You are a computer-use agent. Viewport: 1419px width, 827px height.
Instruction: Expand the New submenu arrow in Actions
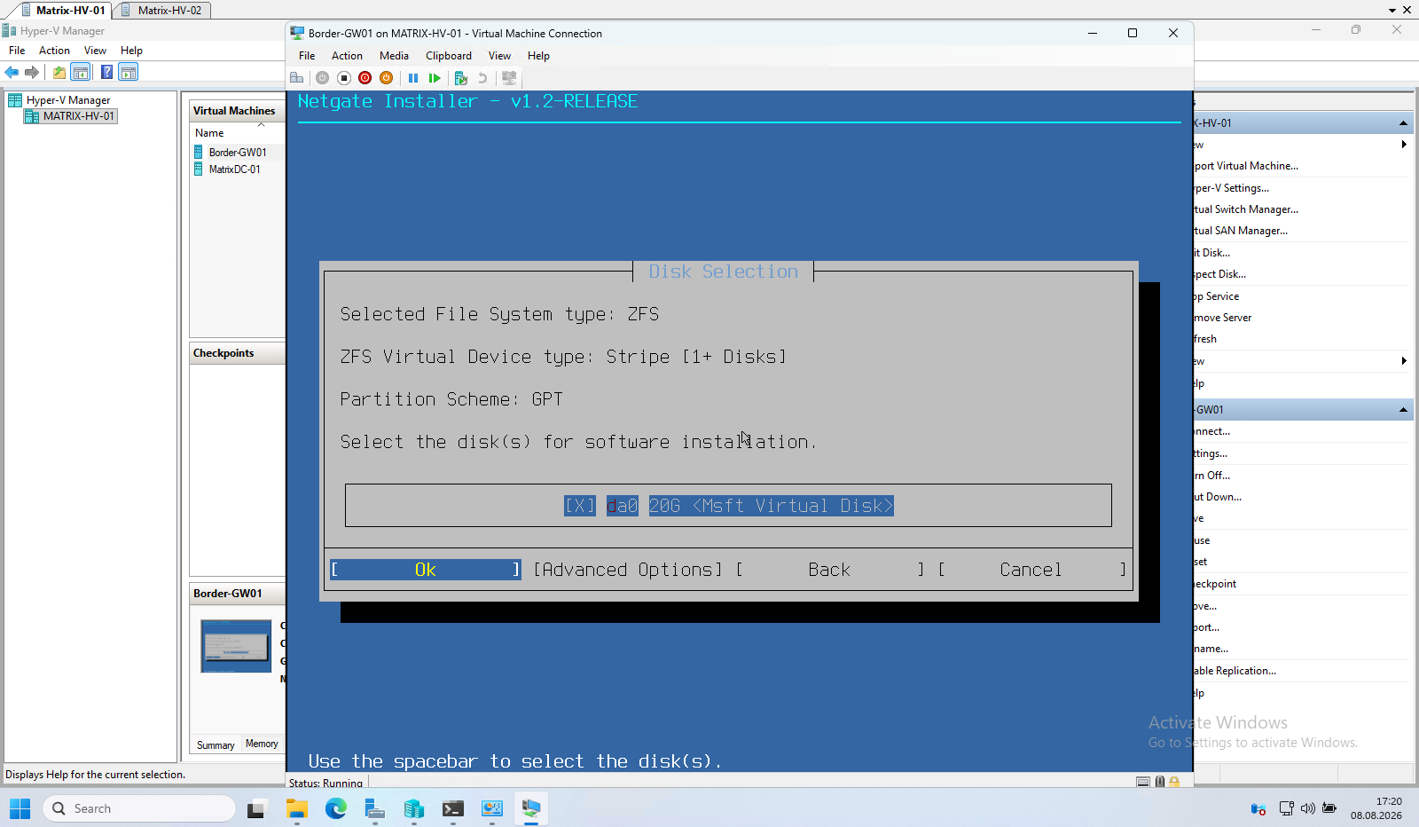tap(1404, 145)
